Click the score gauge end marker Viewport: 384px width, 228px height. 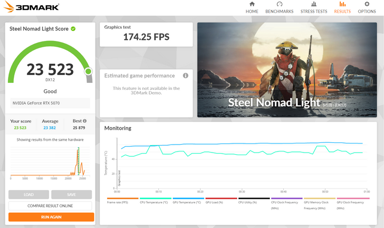coord(88,71)
